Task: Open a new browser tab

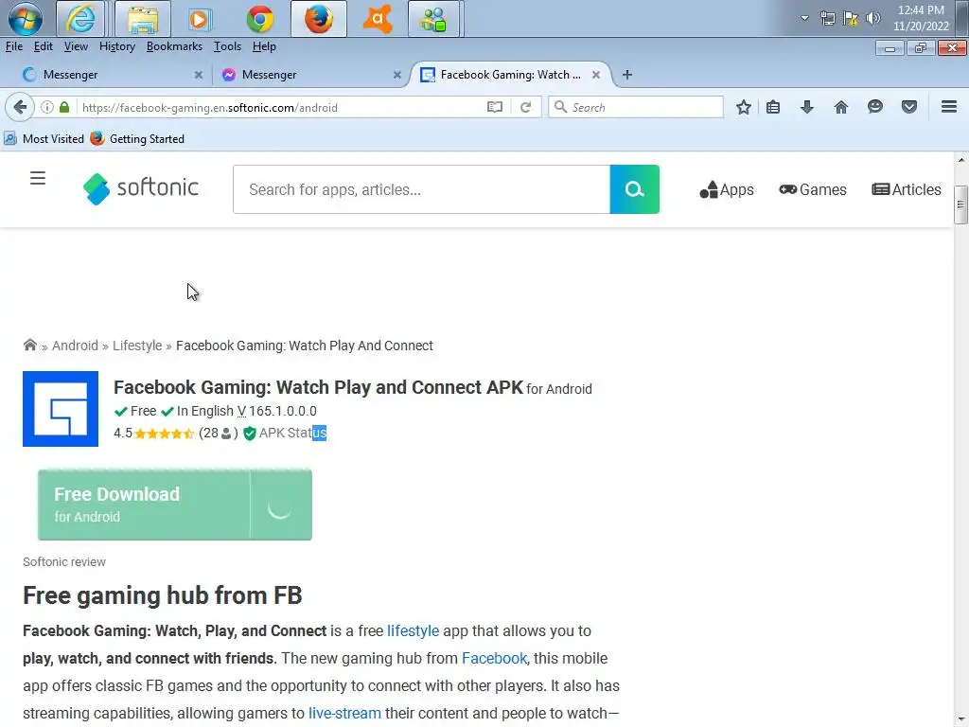Action: click(626, 75)
